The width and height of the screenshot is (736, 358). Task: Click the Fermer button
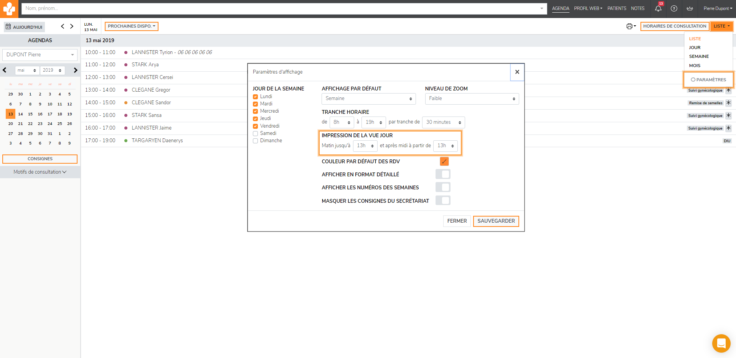[457, 221]
